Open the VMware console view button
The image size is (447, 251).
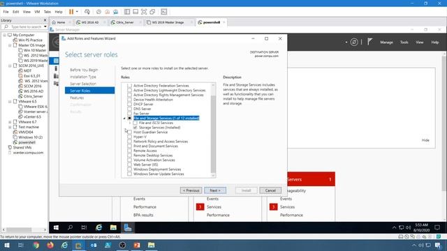(x=164, y=12)
